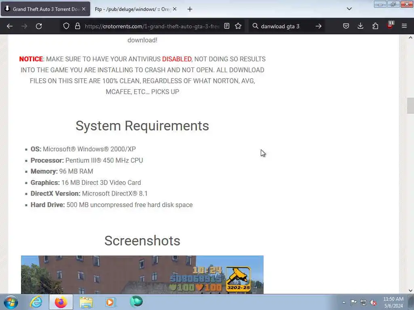The width and height of the screenshot is (414, 310).
Task: Click the red DISABLED word
Action: [x=177, y=59]
